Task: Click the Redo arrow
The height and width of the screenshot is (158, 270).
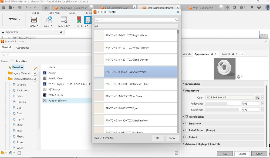Action: pyautogui.click(x=35, y=7)
